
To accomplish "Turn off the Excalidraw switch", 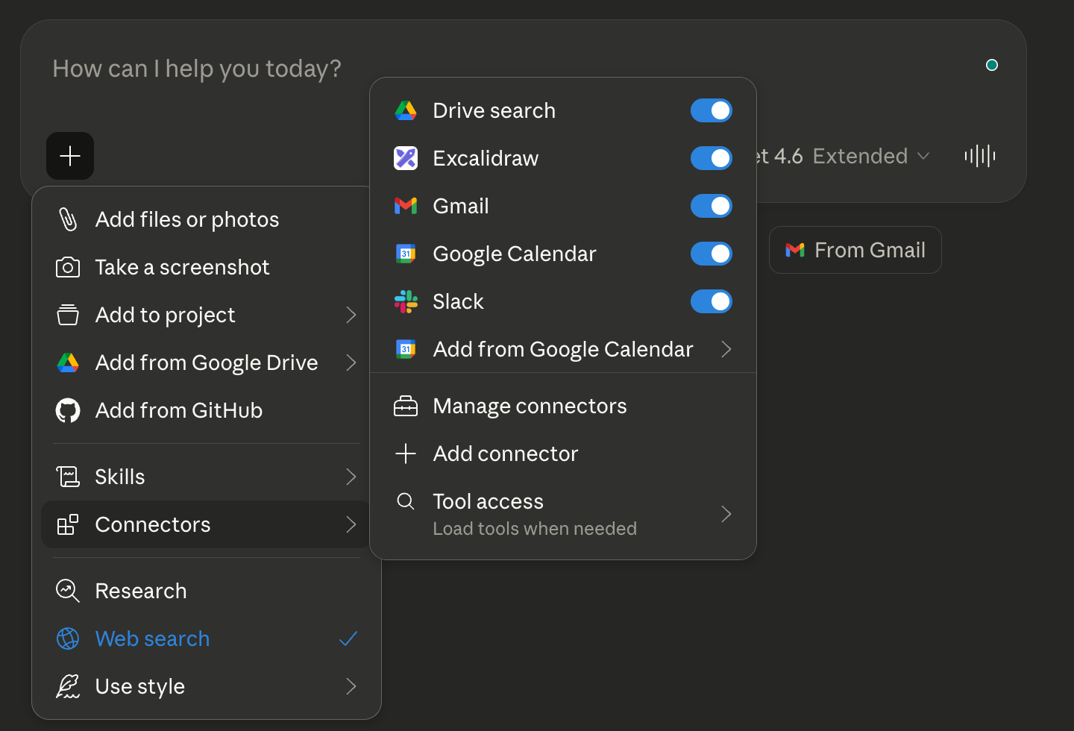I will tap(712, 158).
